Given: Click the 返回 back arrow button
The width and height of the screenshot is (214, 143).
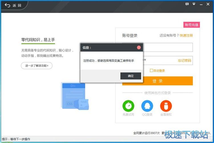Looking at the screenshot, I should pyautogui.click(x=13, y=5).
